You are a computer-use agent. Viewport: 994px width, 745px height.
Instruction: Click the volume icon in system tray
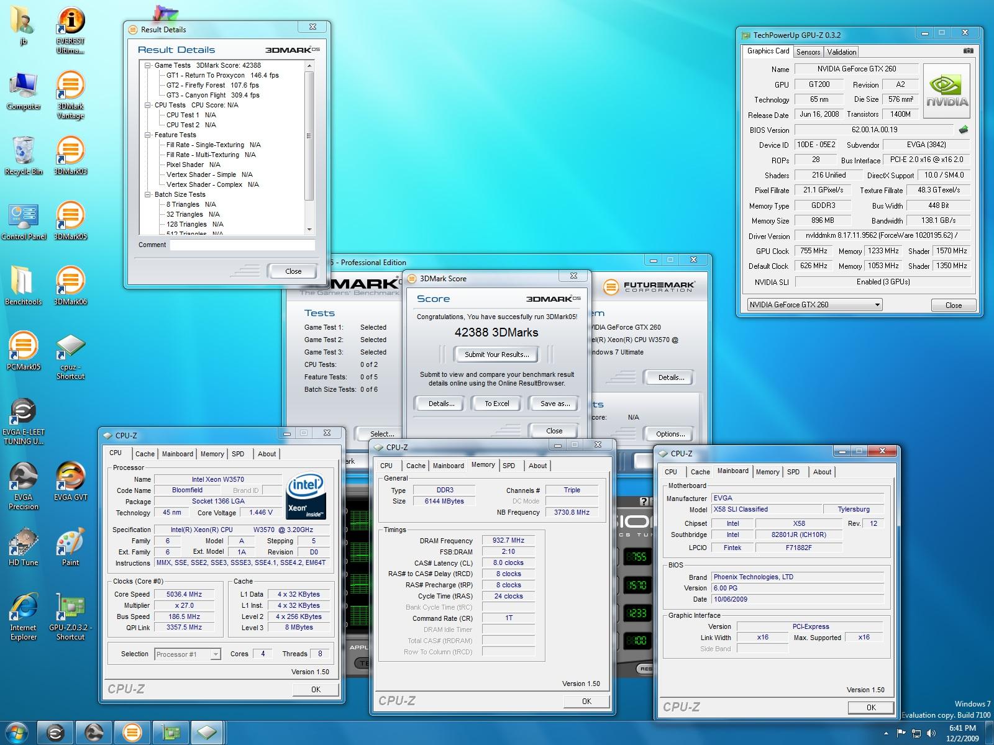pyautogui.click(x=931, y=733)
